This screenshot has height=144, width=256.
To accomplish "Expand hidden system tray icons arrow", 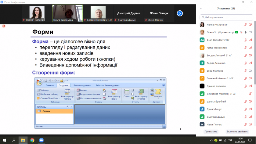I will [x=211, y=140].
